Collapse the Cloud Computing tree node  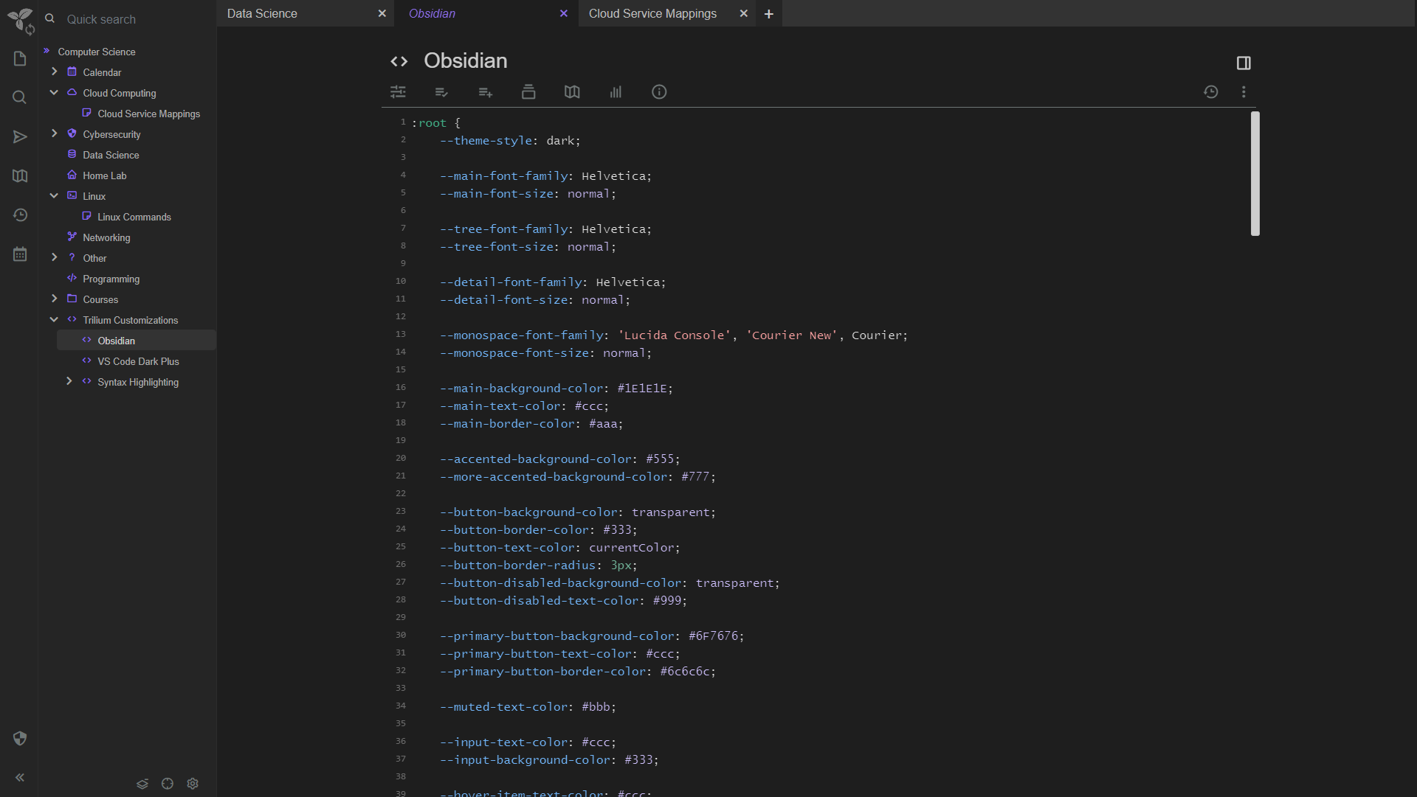tap(54, 92)
